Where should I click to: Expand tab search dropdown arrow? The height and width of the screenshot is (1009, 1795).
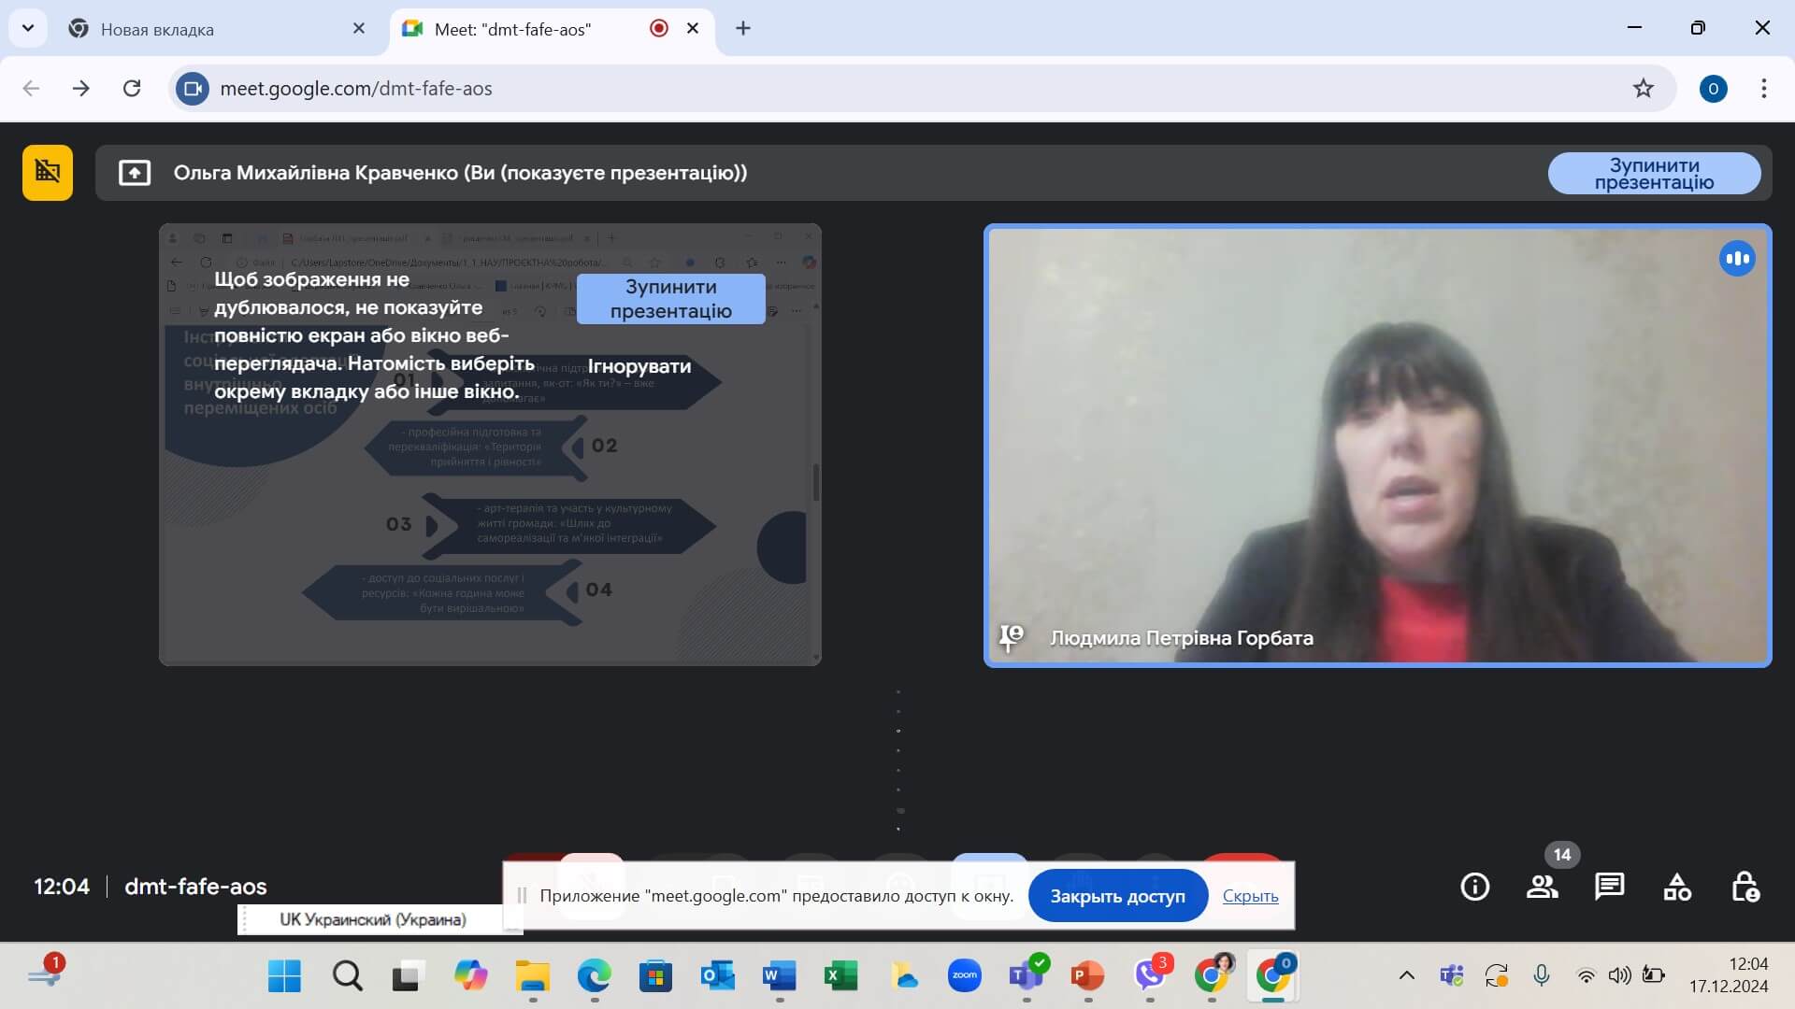point(28,28)
